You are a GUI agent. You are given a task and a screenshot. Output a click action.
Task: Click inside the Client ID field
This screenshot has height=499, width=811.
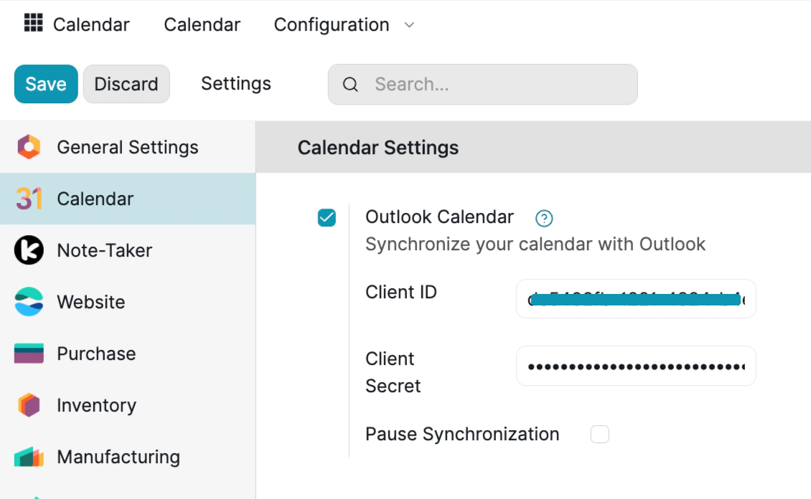tap(635, 299)
